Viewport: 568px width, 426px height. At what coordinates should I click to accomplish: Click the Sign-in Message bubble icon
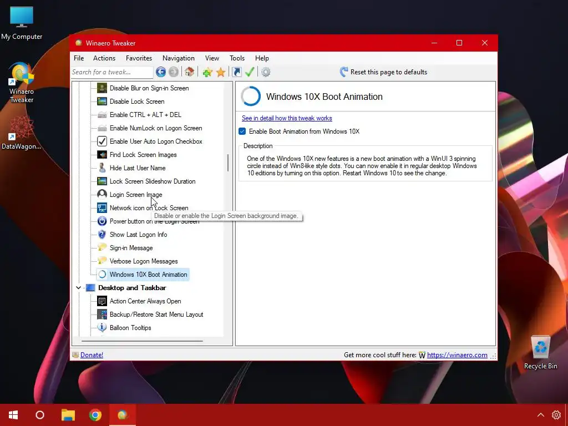102,247
